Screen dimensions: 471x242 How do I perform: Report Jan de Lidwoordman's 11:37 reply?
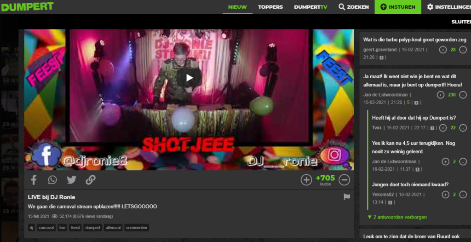pyautogui.click(x=418, y=170)
